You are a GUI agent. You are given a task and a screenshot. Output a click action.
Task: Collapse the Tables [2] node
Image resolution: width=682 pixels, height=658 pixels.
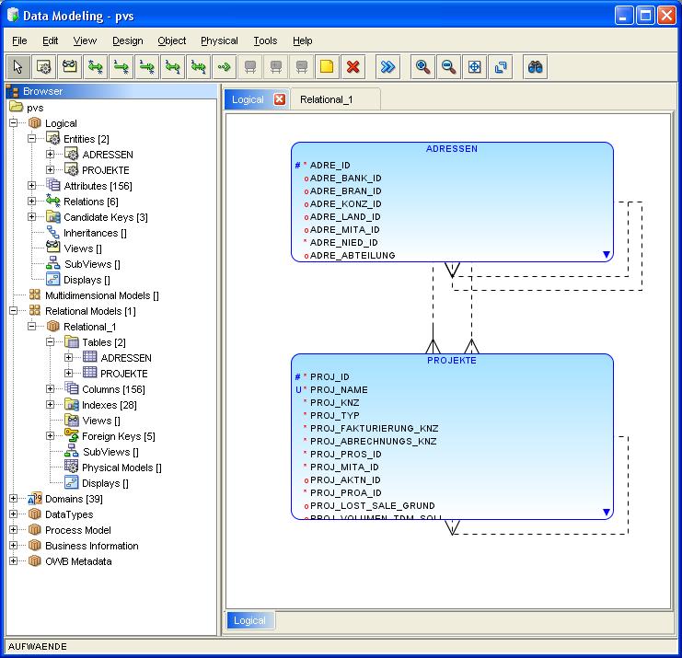(x=50, y=342)
